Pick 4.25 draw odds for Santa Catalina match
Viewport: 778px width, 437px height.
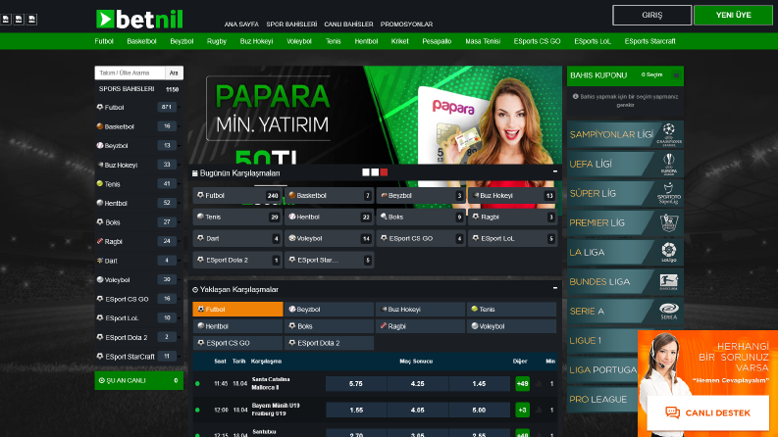point(418,383)
